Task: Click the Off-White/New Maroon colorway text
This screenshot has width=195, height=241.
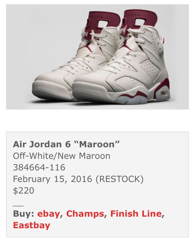Action: 62,156
